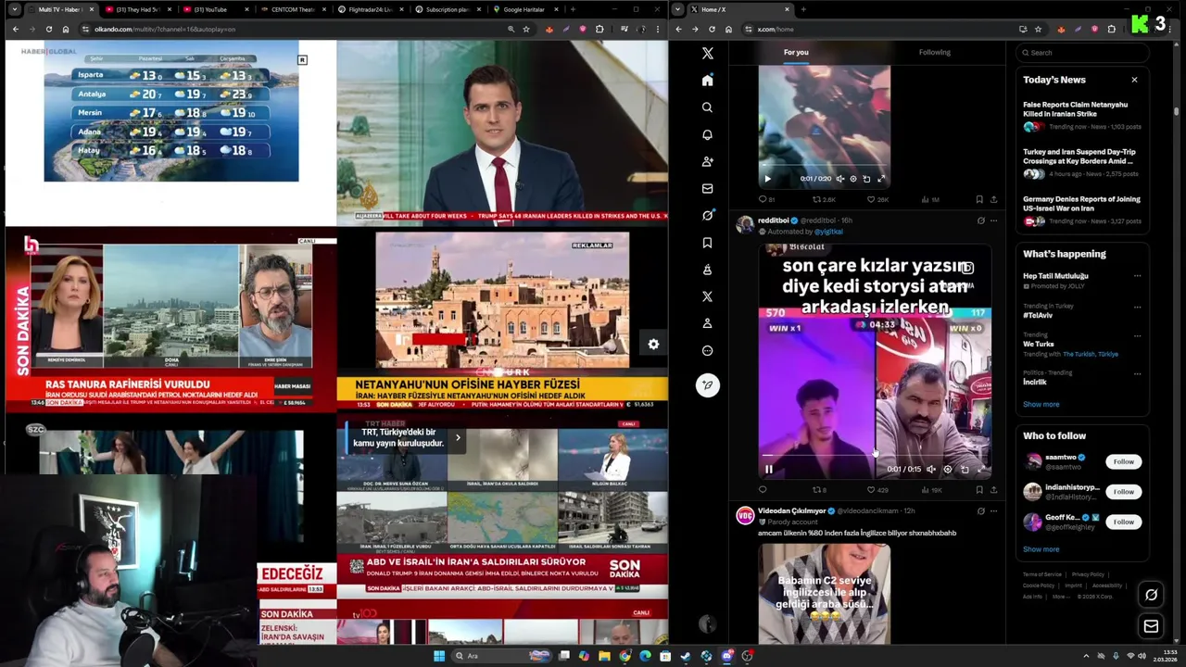Switch to CENTCOM browser tab
This screenshot has width=1186, height=667.
pyautogui.click(x=293, y=9)
